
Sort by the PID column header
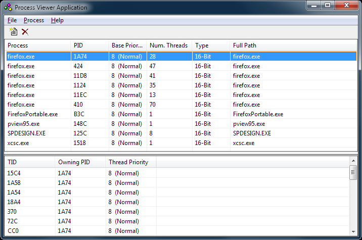tap(89, 45)
